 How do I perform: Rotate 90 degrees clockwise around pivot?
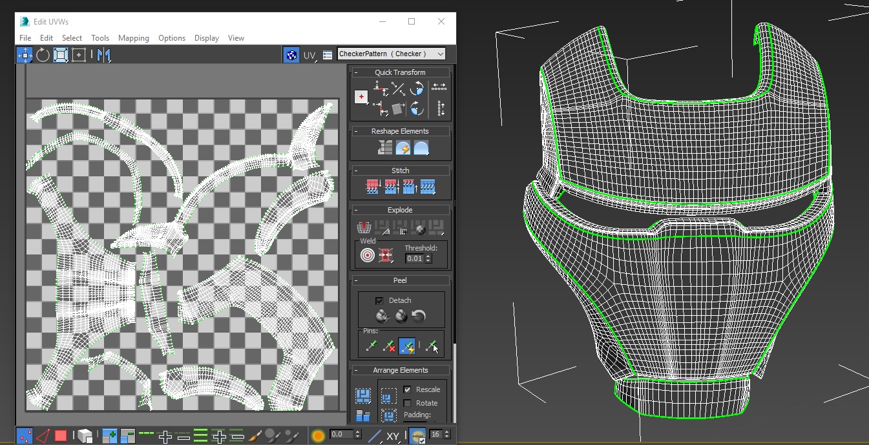[417, 108]
